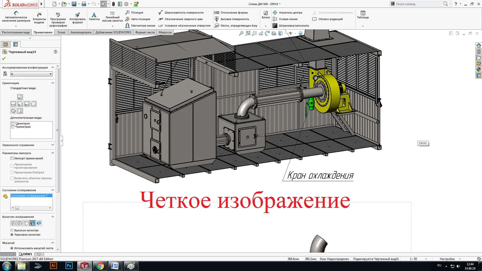Collapse the Ориентация section
The height and width of the screenshot is (271, 482).
click(53, 83)
